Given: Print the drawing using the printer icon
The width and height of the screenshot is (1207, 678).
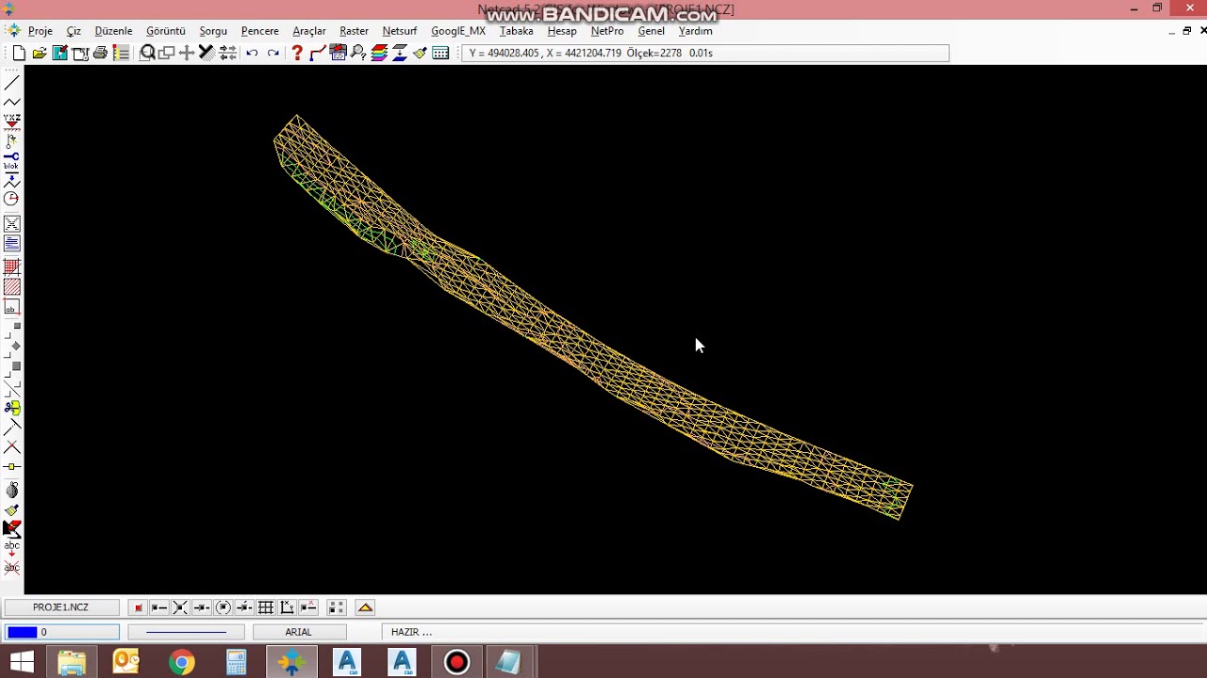Looking at the screenshot, I should coord(100,53).
